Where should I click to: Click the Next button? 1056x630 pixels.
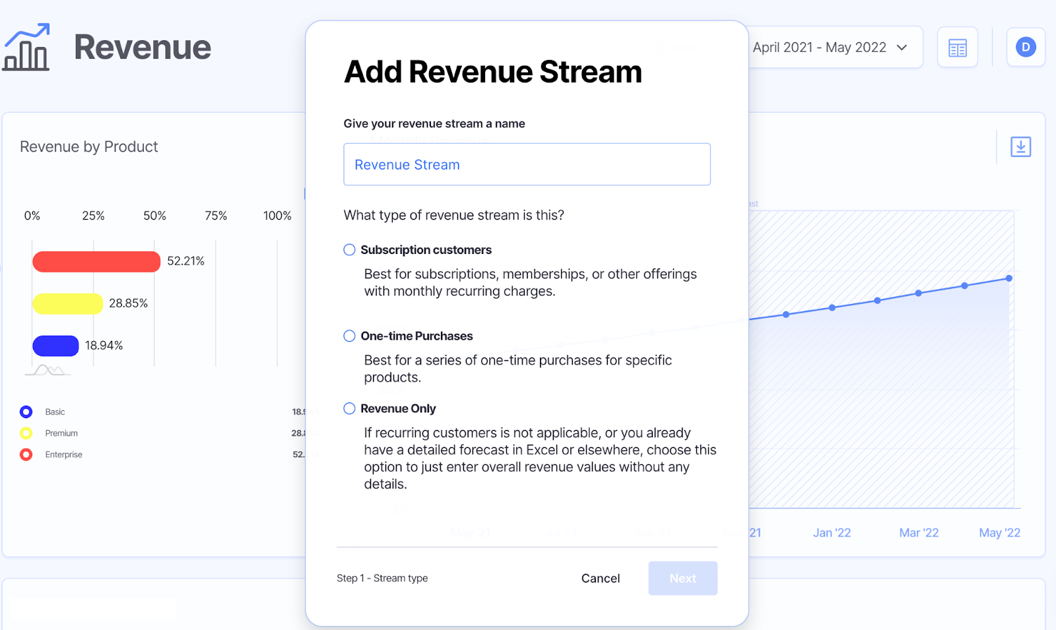click(x=682, y=578)
